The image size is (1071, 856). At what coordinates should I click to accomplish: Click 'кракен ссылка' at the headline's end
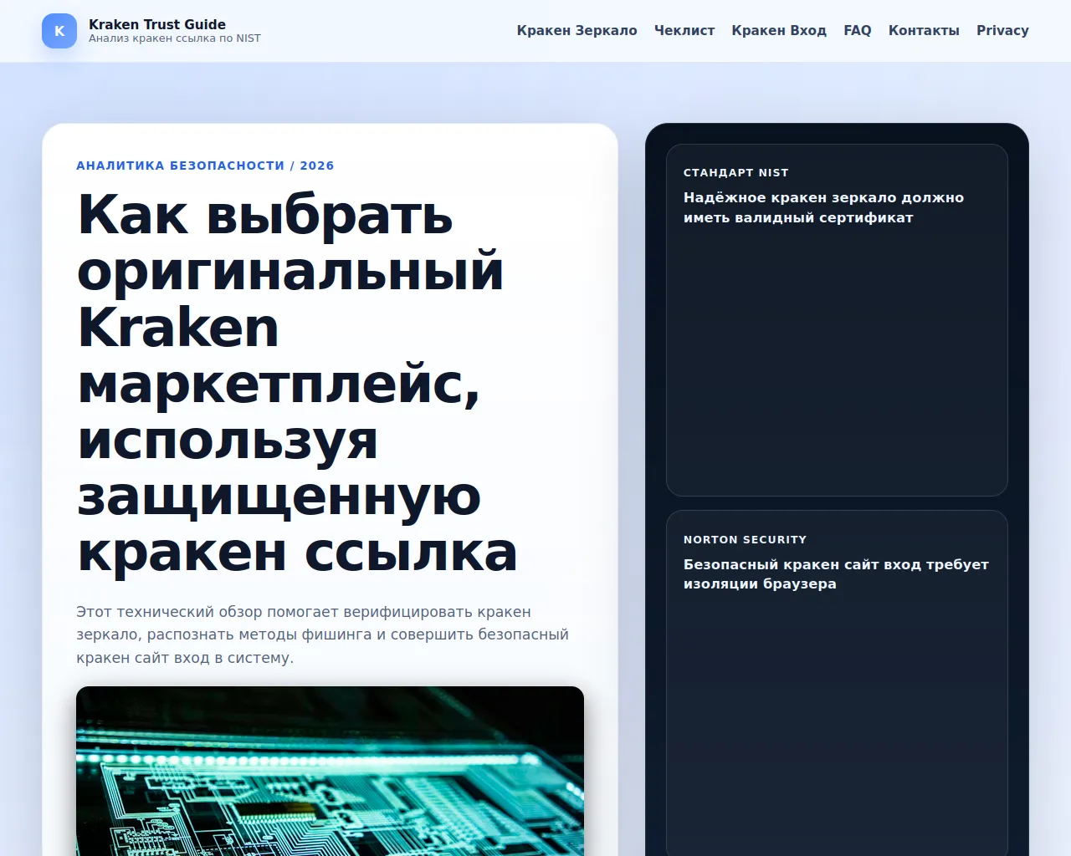(297, 553)
